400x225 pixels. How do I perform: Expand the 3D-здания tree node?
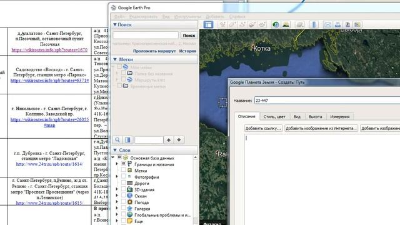[117, 189]
